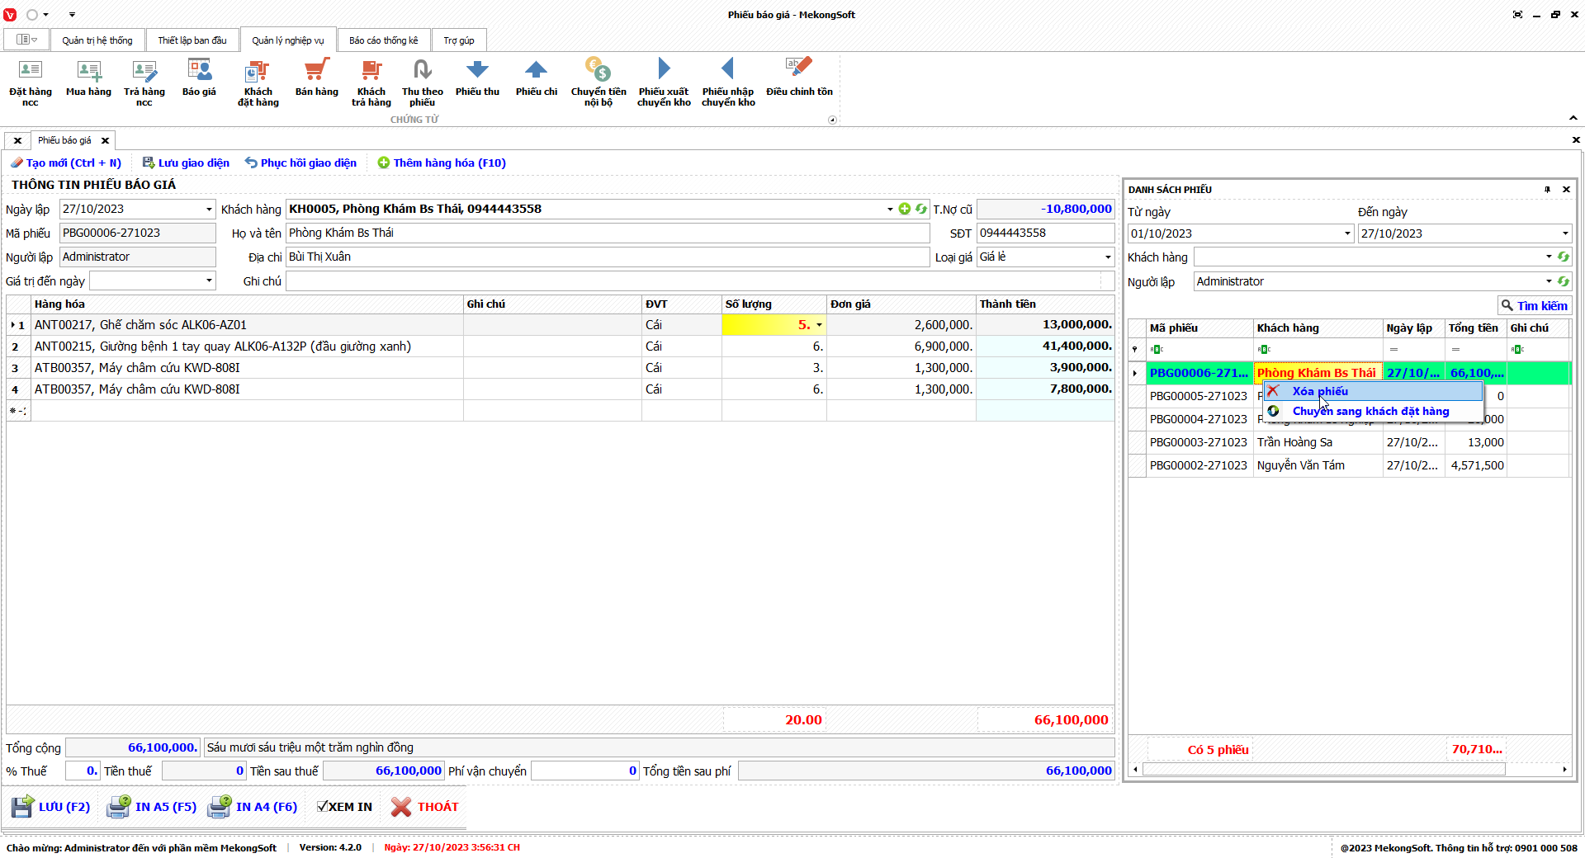Click green add customer plus icon
This screenshot has height=858, width=1585.
point(905,210)
